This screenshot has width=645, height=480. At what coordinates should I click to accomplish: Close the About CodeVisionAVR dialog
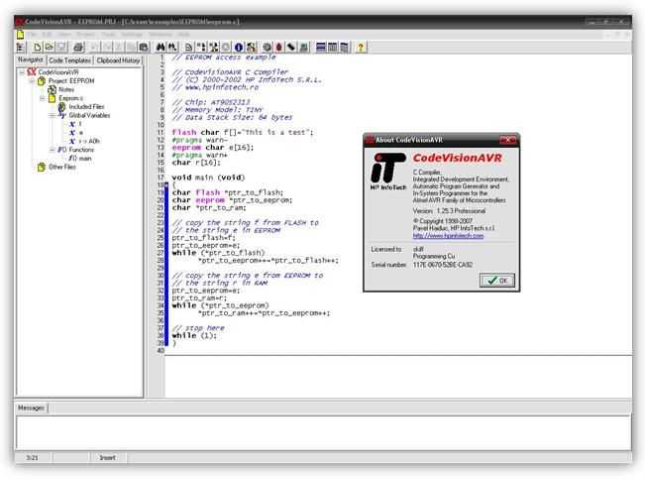[x=508, y=140]
